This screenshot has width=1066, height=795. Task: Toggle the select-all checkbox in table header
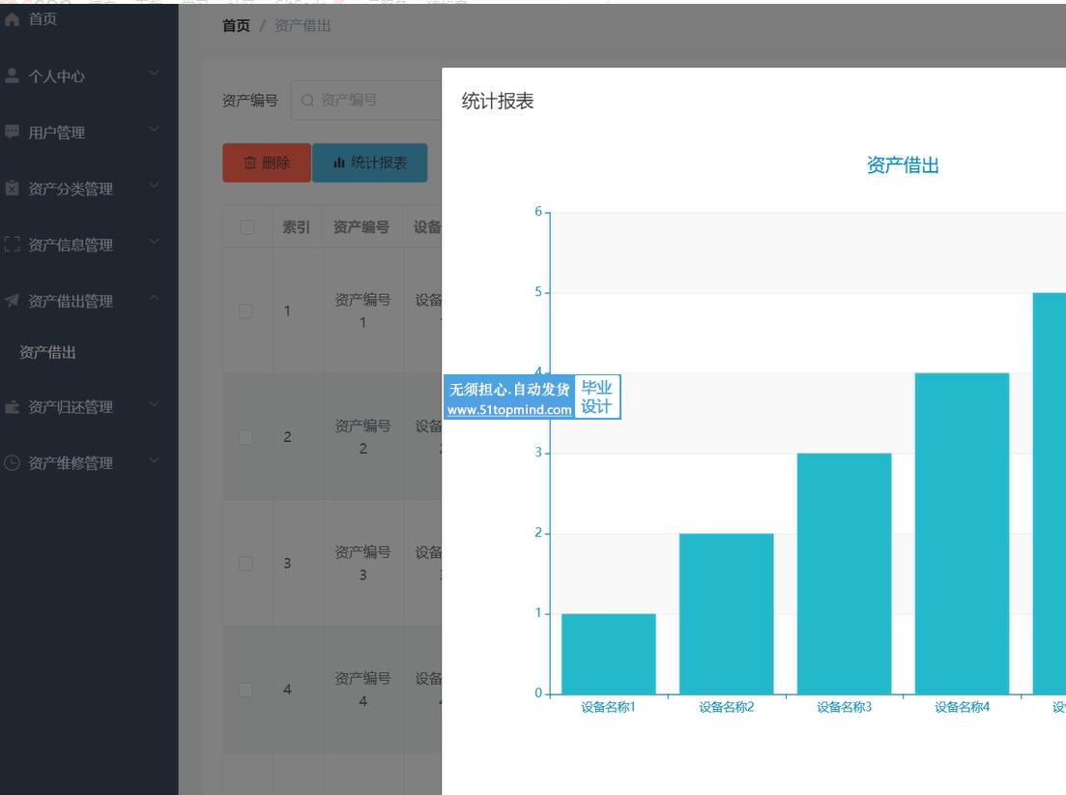point(246,227)
